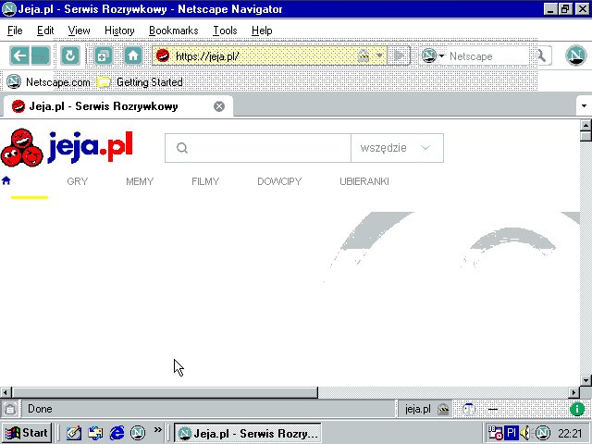Image resolution: width=592 pixels, height=444 pixels.
Task: Click the jeja.pl site logo
Action: pyautogui.click(x=67, y=148)
